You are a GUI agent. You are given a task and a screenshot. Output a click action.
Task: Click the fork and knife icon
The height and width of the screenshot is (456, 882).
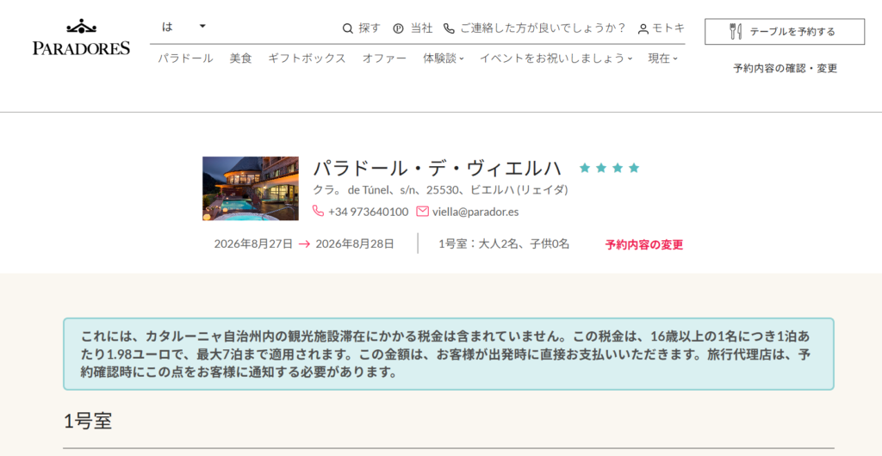pyautogui.click(x=736, y=32)
